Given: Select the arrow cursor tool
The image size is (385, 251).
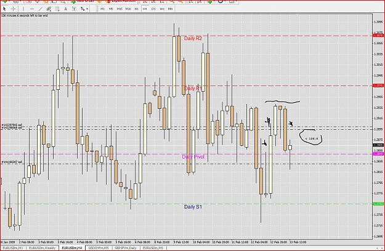Looking at the screenshot, I should 4,9.
